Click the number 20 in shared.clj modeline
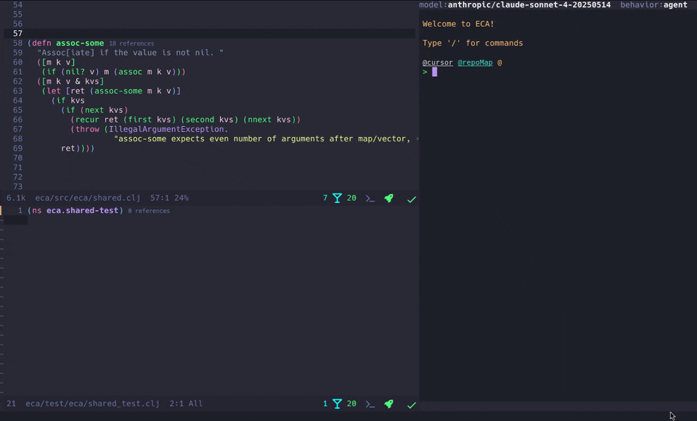Image resolution: width=697 pixels, height=421 pixels. [351, 198]
